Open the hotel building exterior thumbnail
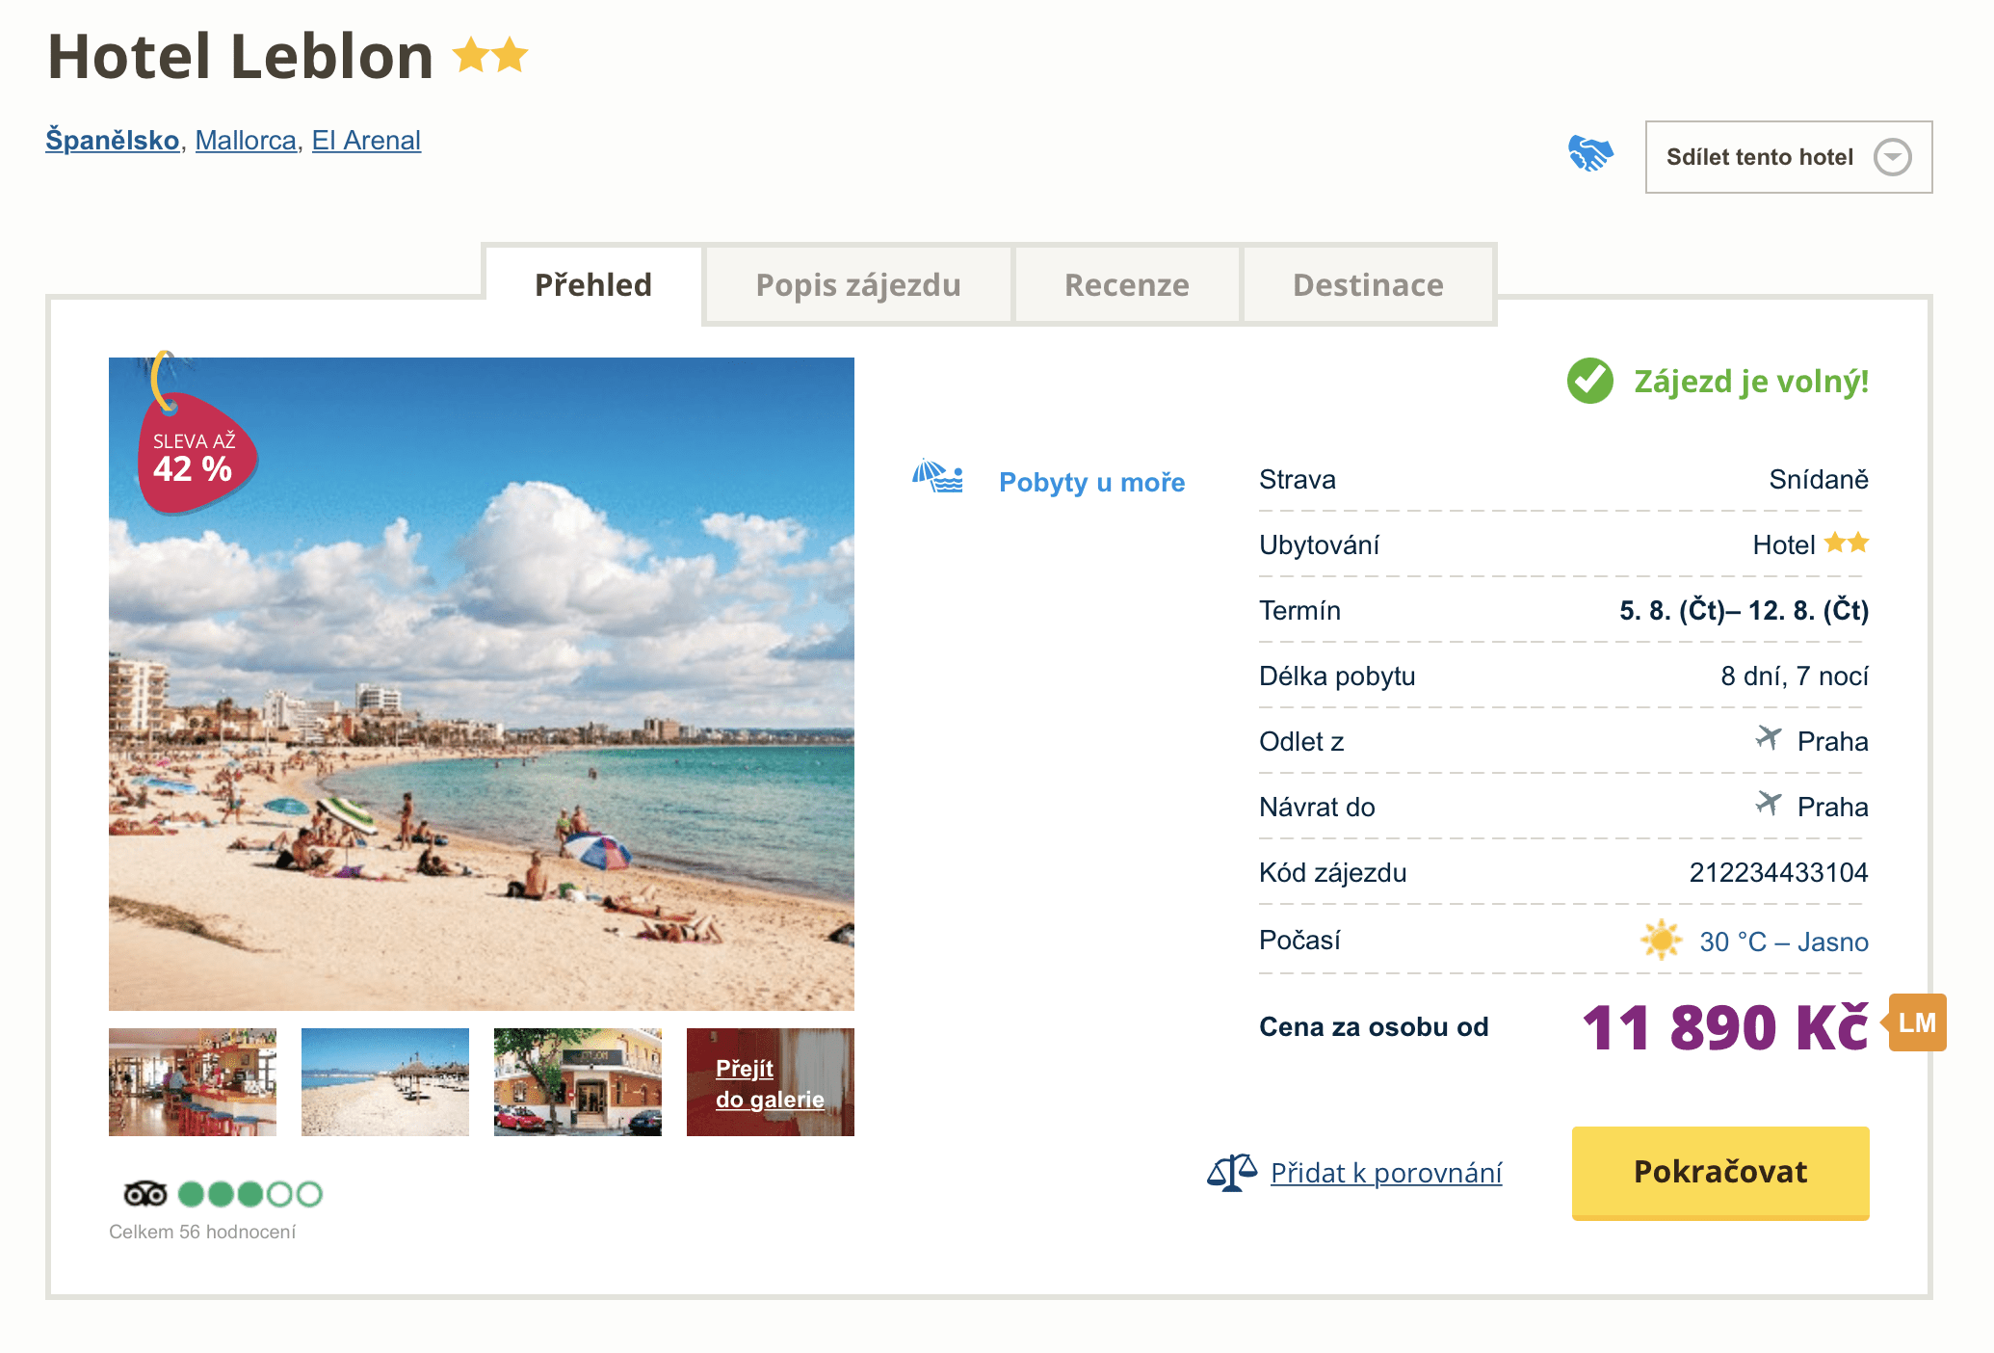The height and width of the screenshot is (1353, 1994). pos(577,1081)
